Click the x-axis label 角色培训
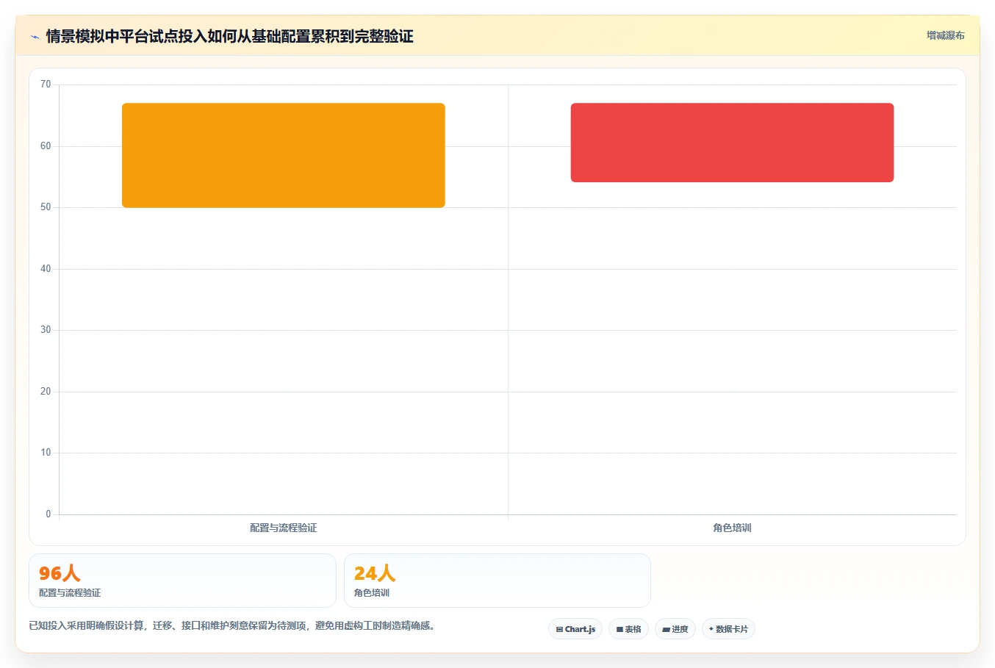Viewport: 995px width, 668px height. (x=732, y=528)
